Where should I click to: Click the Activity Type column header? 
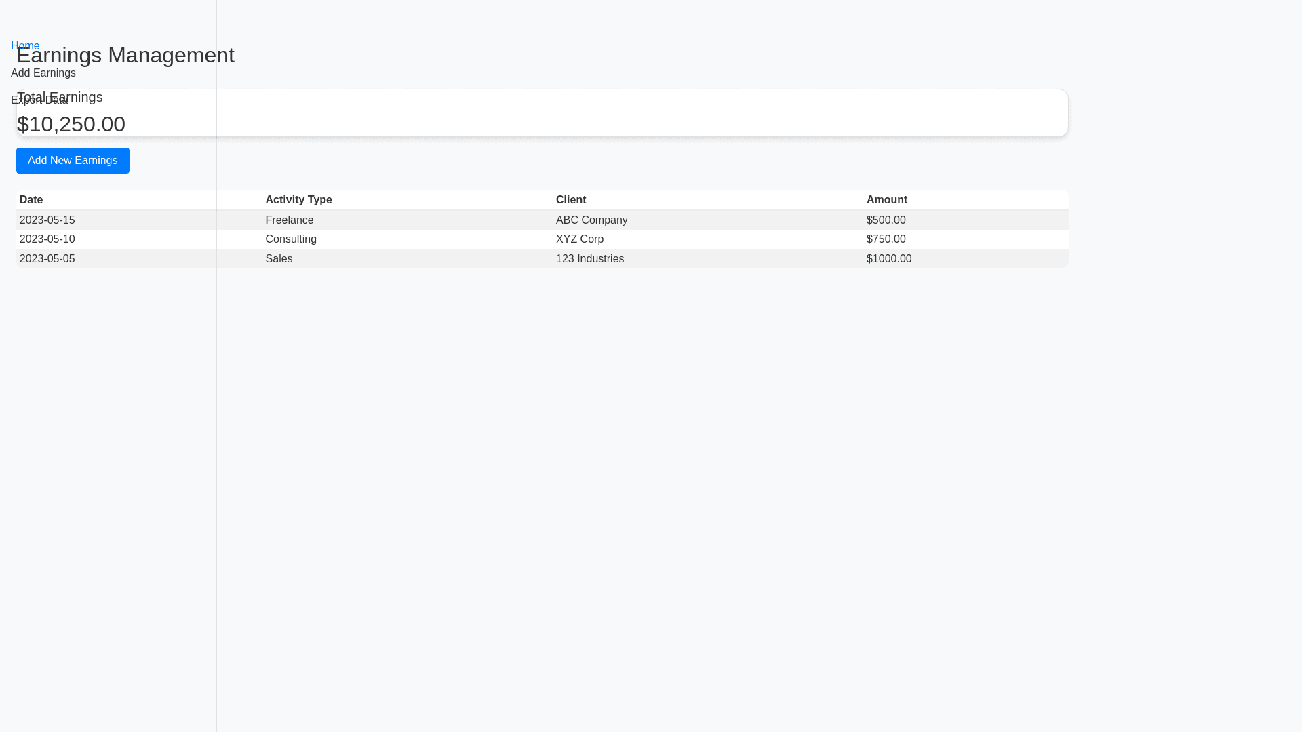[x=298, y=200]
